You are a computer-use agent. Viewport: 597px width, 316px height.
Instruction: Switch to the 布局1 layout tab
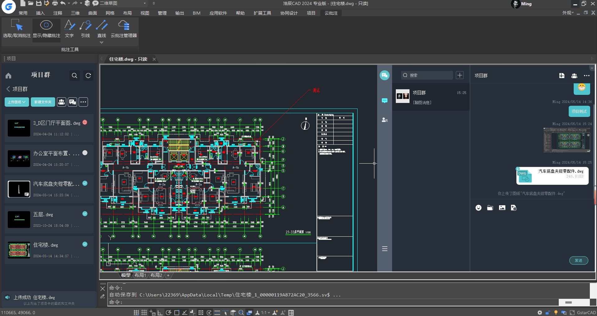[x=140, y=275]
